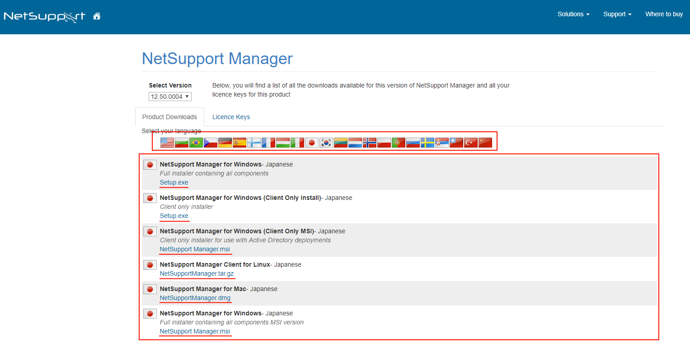
Task: Download NetSupport Manager.msi for Active Directory deployments
Action: 195,249
